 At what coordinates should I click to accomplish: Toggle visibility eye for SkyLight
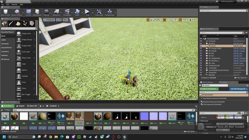coord(201,75)
